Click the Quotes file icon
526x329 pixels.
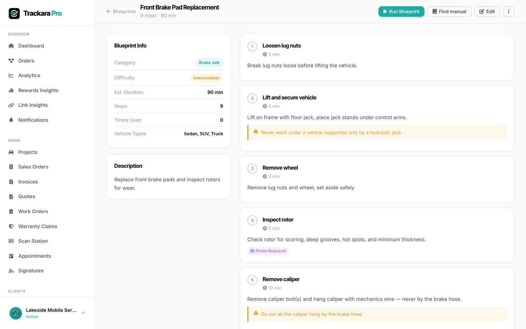click(x=11, y=196)
